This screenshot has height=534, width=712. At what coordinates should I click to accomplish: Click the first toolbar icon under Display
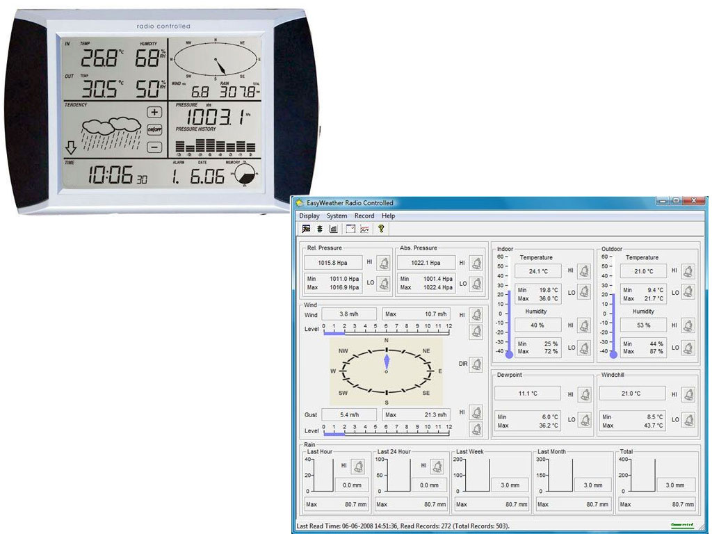306,229
